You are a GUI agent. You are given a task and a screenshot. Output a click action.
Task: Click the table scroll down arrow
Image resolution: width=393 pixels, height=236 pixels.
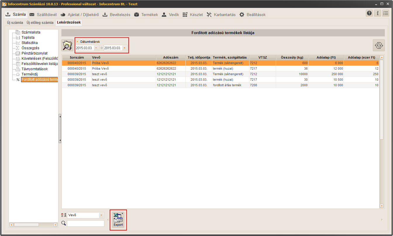pyautogui.click(x=382, y=206)
